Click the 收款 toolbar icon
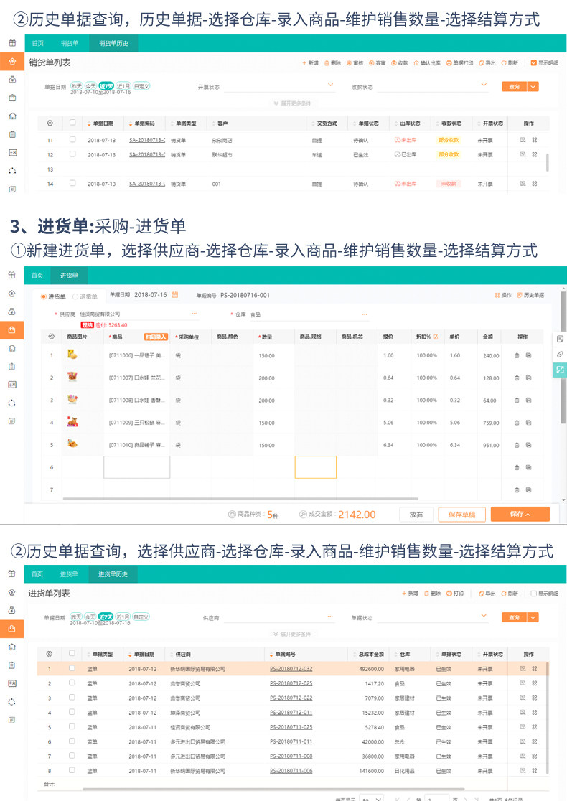The image size is (567, 801). click(x=394, y=63)
